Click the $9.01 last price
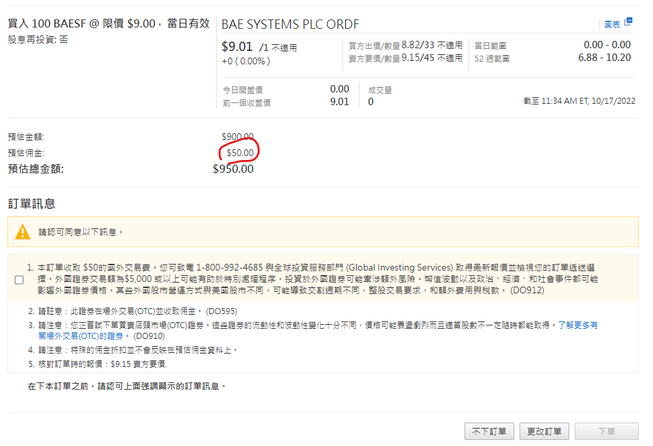 point(237,46)
